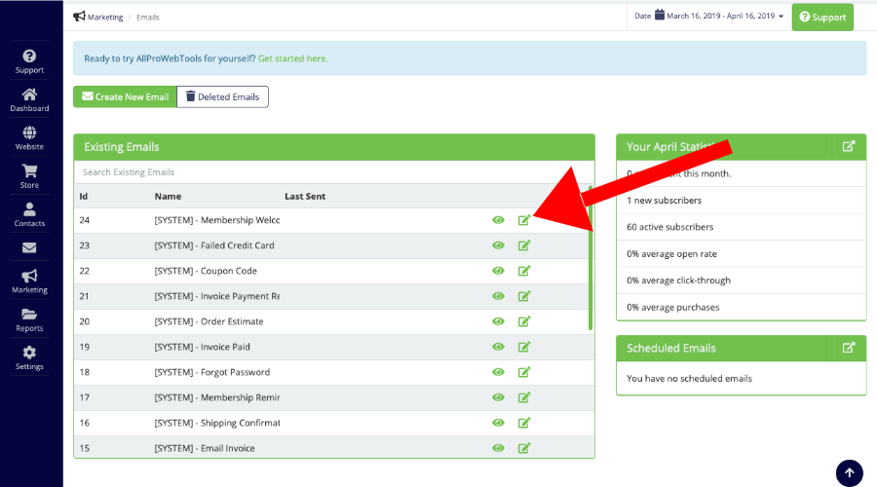877x487 pixels.
Task: Click the envelope icon in the sidebar
Action: coord(29,248)
